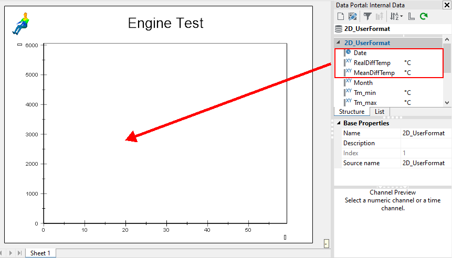
Task: Switch to the List tab
Action: (379, 112)
